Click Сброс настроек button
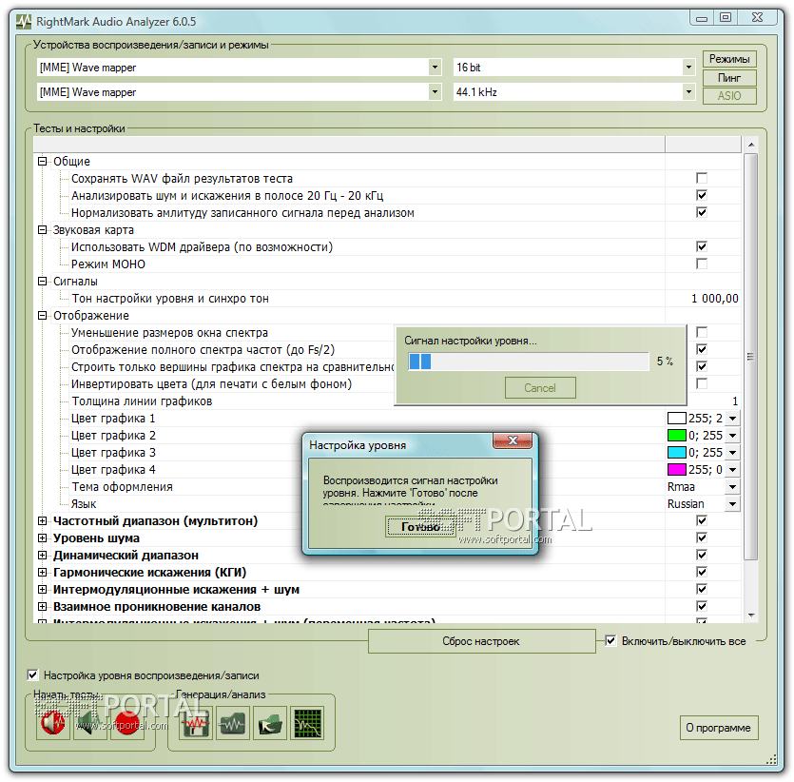Image resolution: width=794 pixels, height=782 pixels. tap(481, 641)
